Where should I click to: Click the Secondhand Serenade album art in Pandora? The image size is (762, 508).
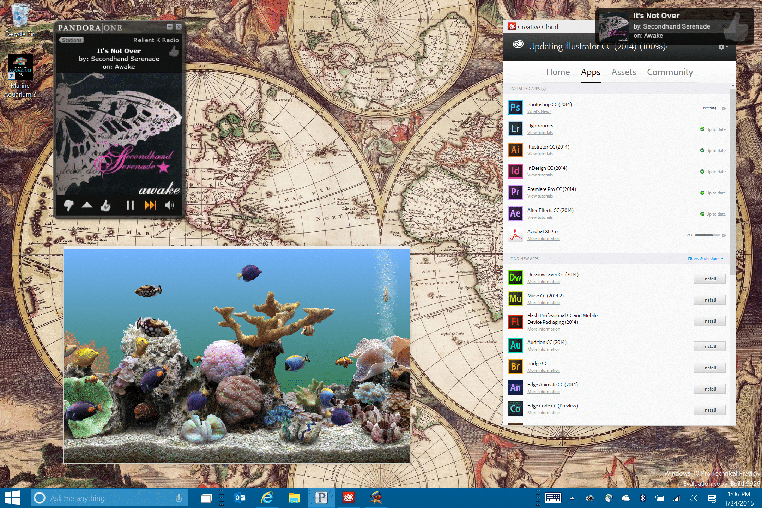tap(119, 135)
